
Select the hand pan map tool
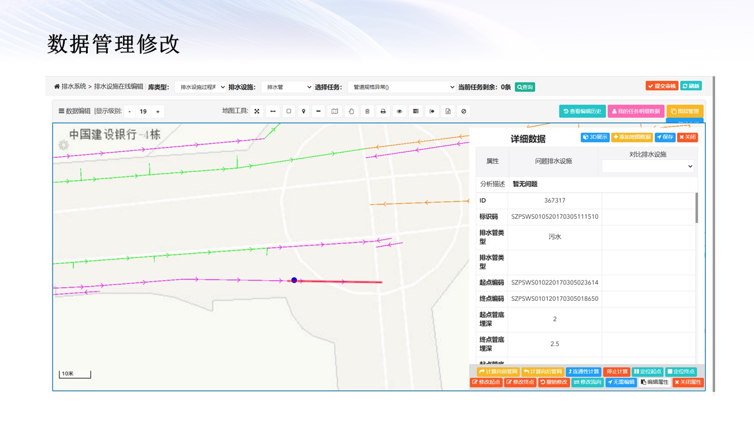(x=351, y=111)
